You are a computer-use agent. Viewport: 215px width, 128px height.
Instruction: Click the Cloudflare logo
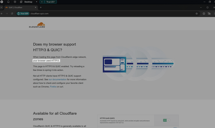coord(37,25)
